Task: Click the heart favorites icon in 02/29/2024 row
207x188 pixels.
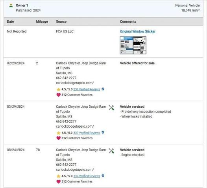Action: pos(59,95)
